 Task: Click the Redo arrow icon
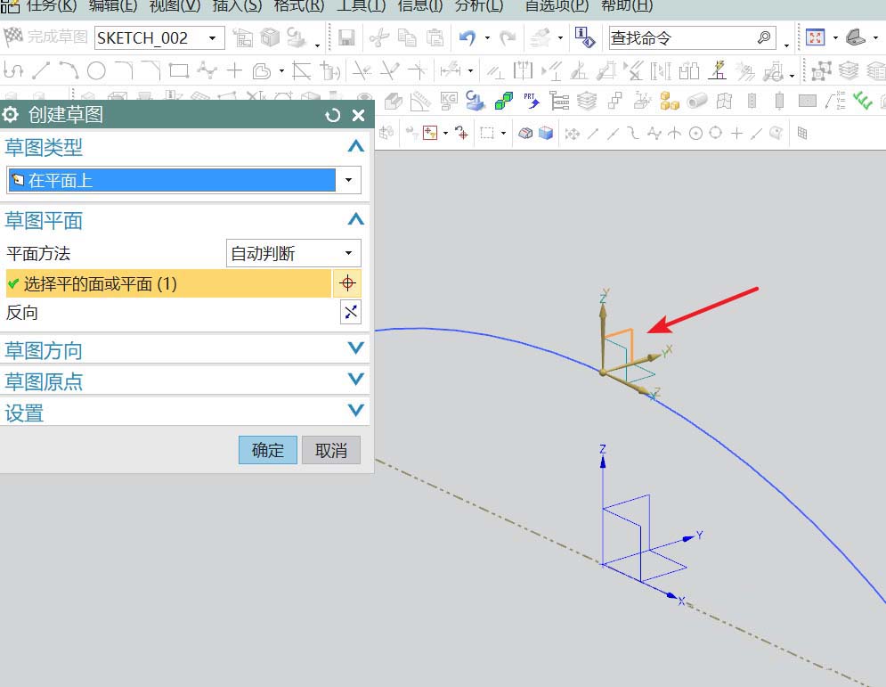coord(508,38)
